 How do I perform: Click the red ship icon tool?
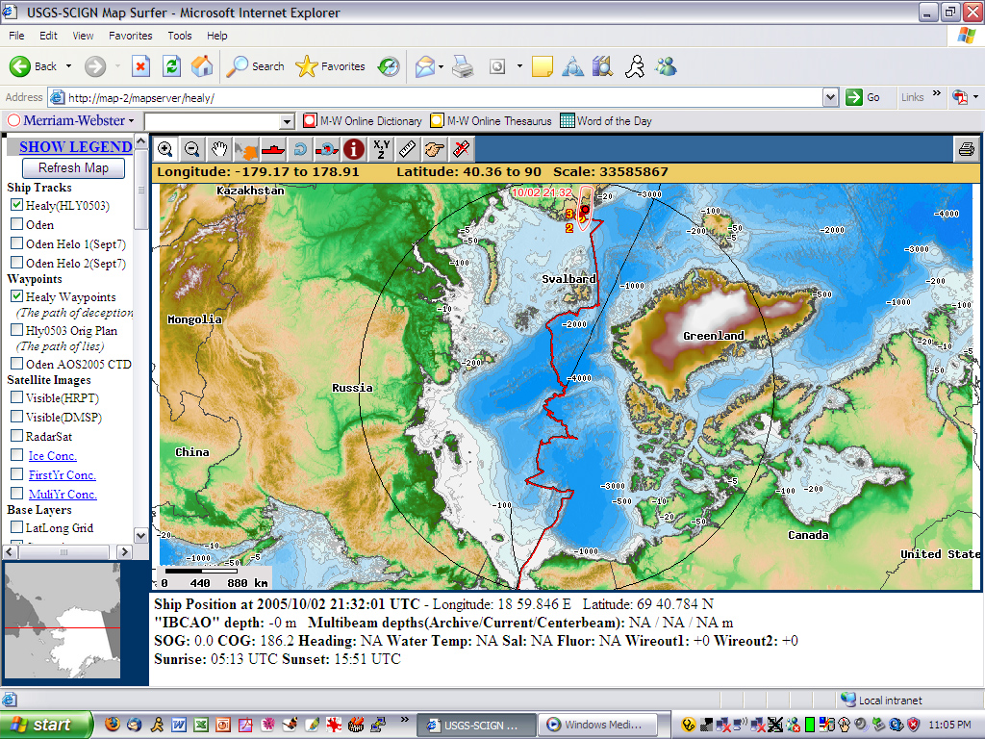point(273,149)
